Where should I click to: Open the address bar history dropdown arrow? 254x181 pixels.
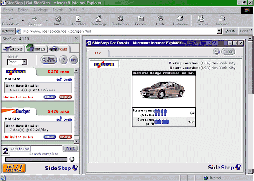[x=219, y=31]
